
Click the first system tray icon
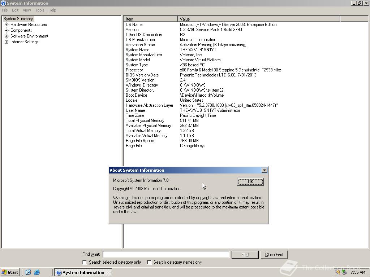[338, 272]
